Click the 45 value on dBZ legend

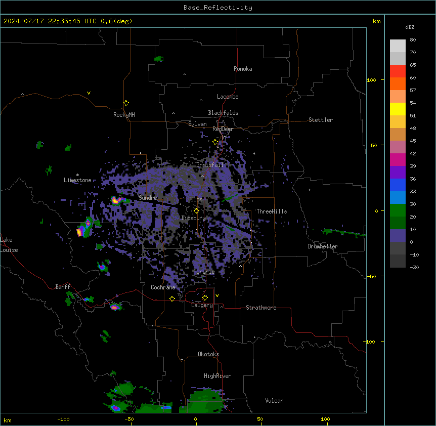point(413,141)
